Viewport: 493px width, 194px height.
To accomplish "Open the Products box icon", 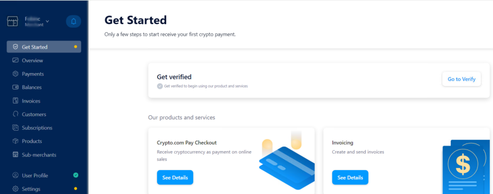I will [15, 141].
